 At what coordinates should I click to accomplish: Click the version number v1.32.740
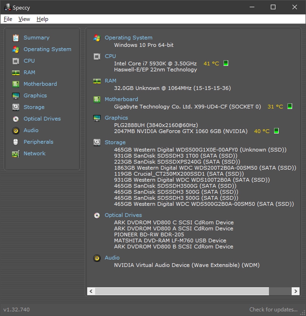click(x=17, y=310)
